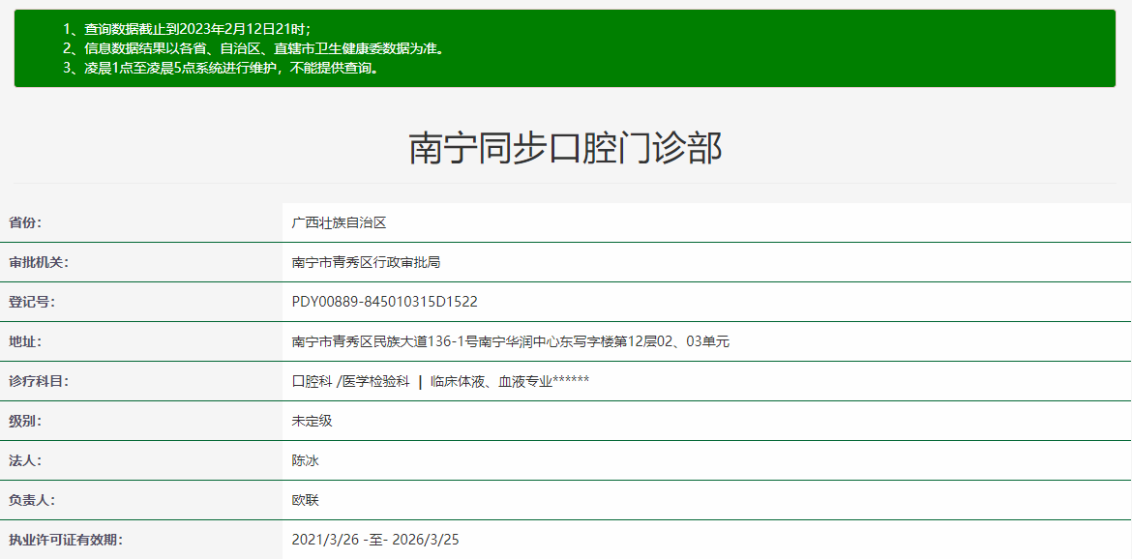Viewport: 1132px width, 559px height.
Task: Select the legal person name 陈冰
Action: tap(306, 461)
